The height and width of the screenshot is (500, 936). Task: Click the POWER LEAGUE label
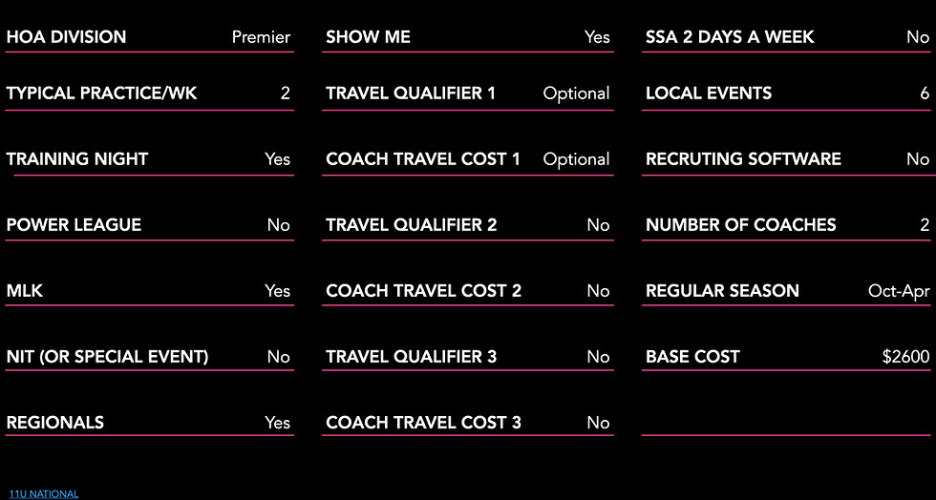[x=74, y=225]
